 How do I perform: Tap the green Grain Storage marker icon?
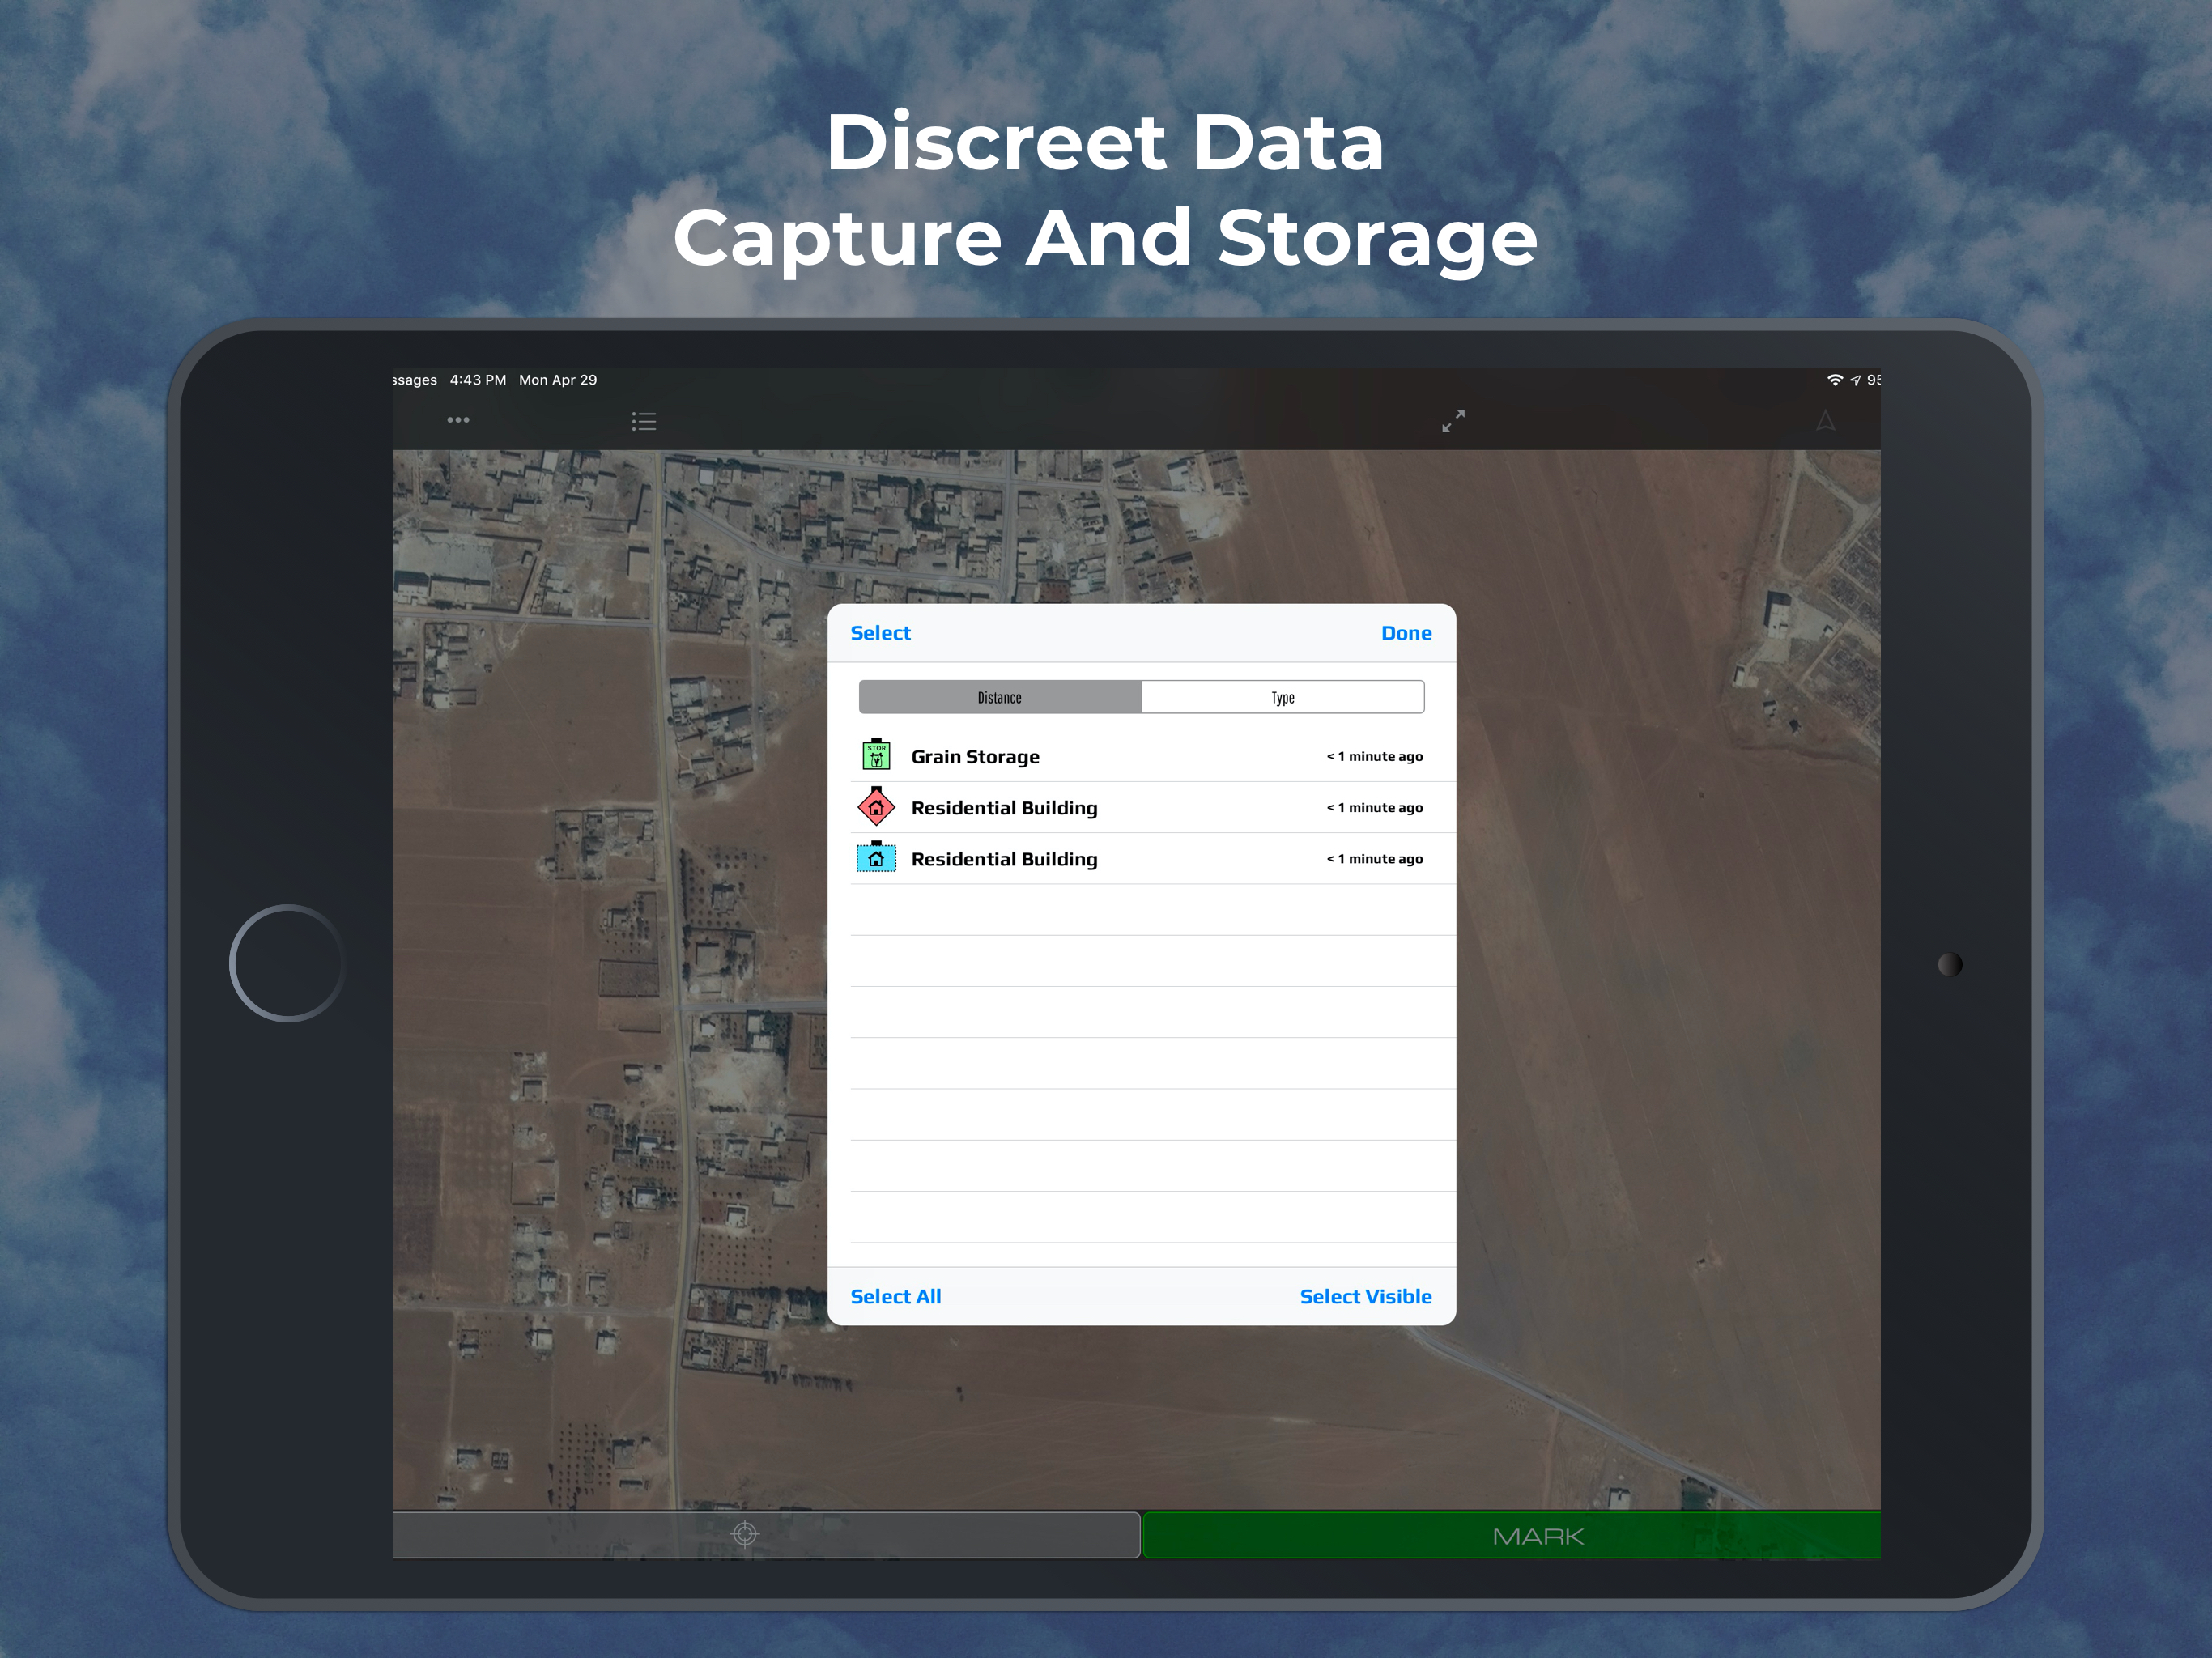[x=876, y=755]
